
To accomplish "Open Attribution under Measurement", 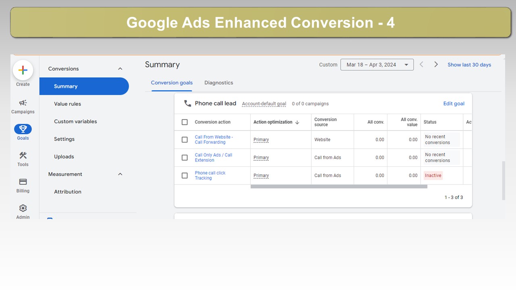I will pyautogui.click(x=68, y=192).
